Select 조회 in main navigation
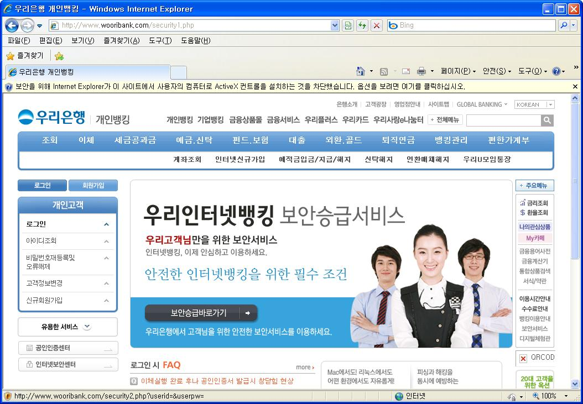Screen dimensions: 583x404 point(50,140)
